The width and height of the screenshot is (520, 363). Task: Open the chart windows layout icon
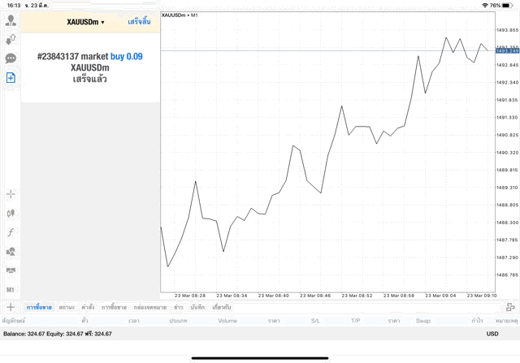[11, 271]
